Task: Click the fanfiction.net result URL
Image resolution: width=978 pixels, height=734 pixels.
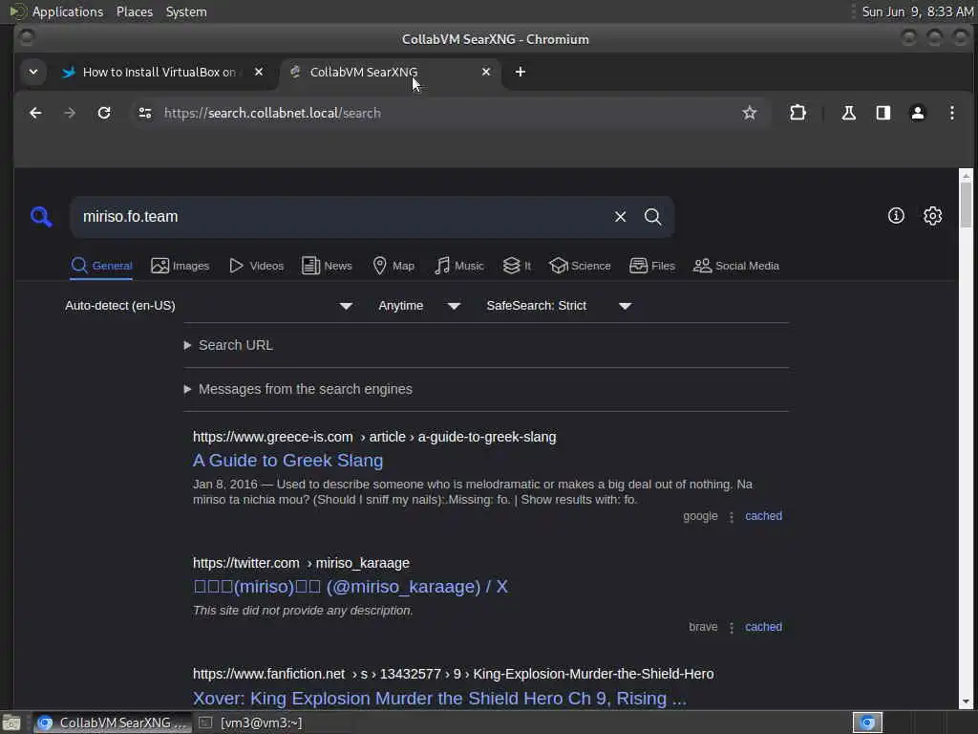Action: tap(453, 674)
